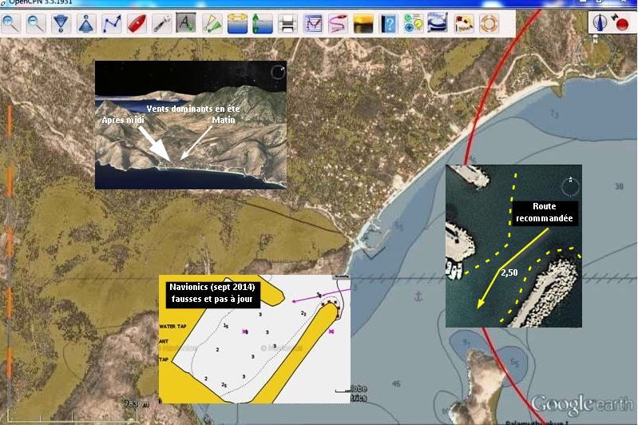Click the 'Navionics (sept 2014)' label
The width and height of the screenshot is (638, 425).
click(x=212, y=293)
